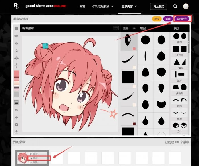The width and height of the screenshot is (199, 166).
Task: Flip selection vertically with the flip icon
Action: point(16,51)
